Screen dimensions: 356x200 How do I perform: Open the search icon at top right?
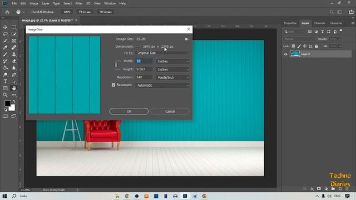pyautogui.click(x=332, y=12)
